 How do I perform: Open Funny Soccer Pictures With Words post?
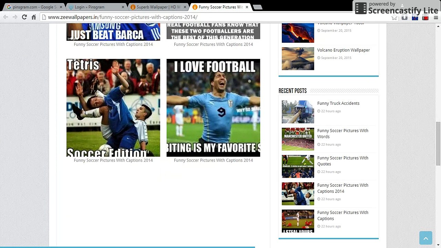point(343,134)
